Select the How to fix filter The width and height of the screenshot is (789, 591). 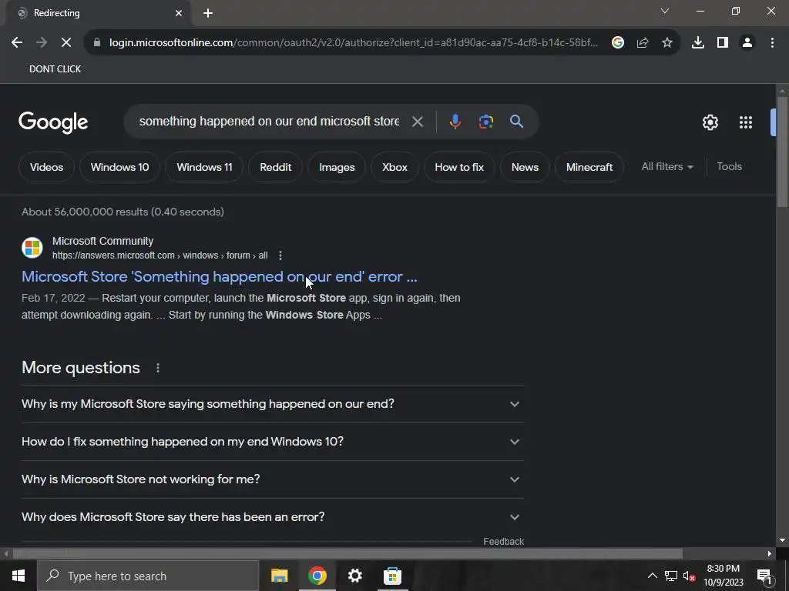459,167
